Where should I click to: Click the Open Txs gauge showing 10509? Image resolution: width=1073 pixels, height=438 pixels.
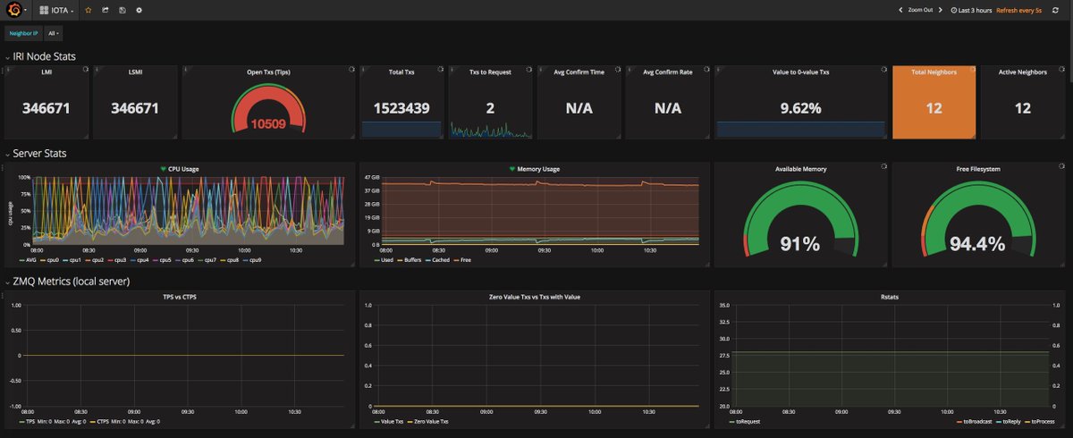click(268, 110)
